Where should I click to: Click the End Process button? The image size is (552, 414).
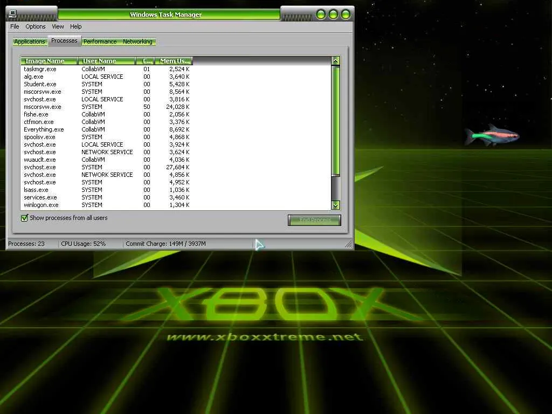click(314, 220)
